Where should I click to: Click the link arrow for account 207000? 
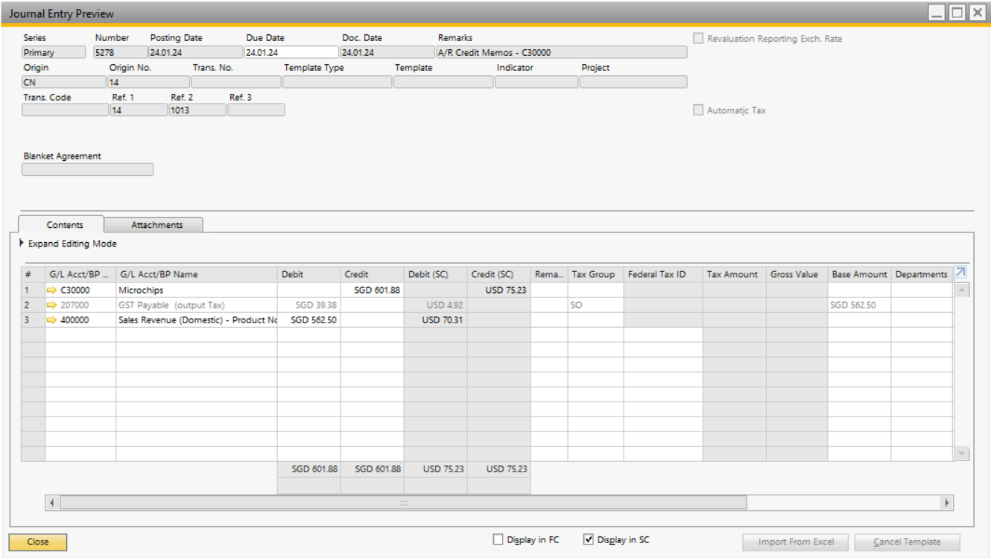51,305
